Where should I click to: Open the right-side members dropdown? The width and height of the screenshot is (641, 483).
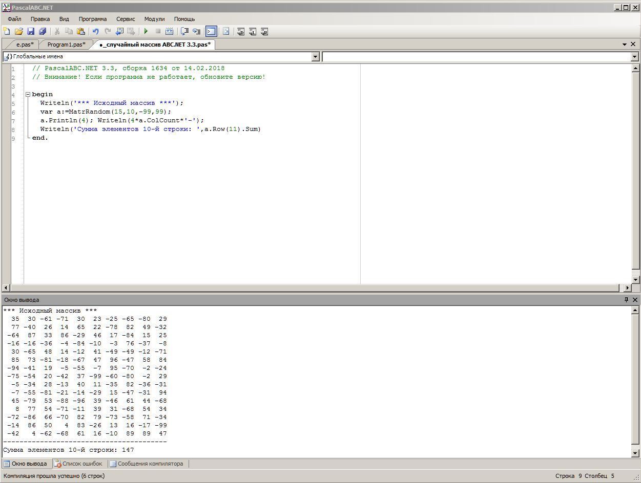point(634,57)
